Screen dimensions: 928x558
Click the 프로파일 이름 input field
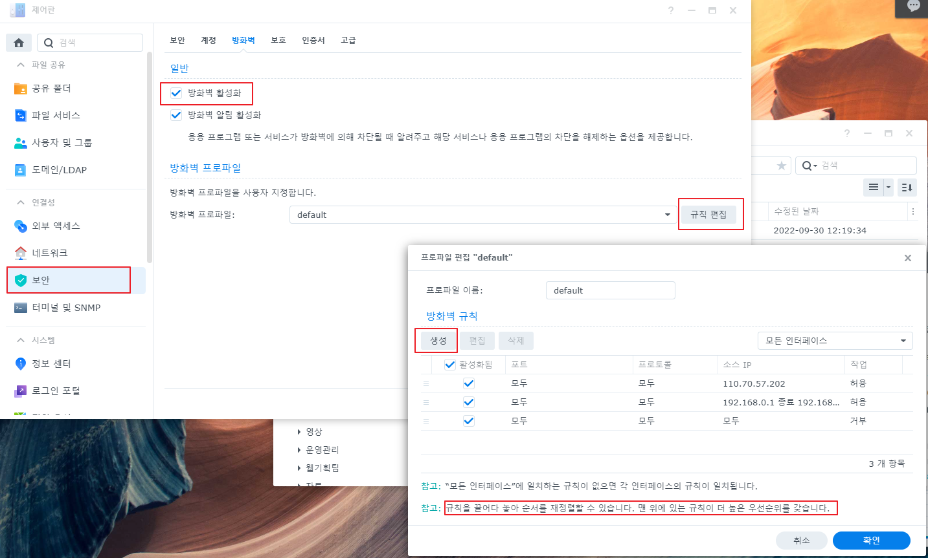coord(611,290)
